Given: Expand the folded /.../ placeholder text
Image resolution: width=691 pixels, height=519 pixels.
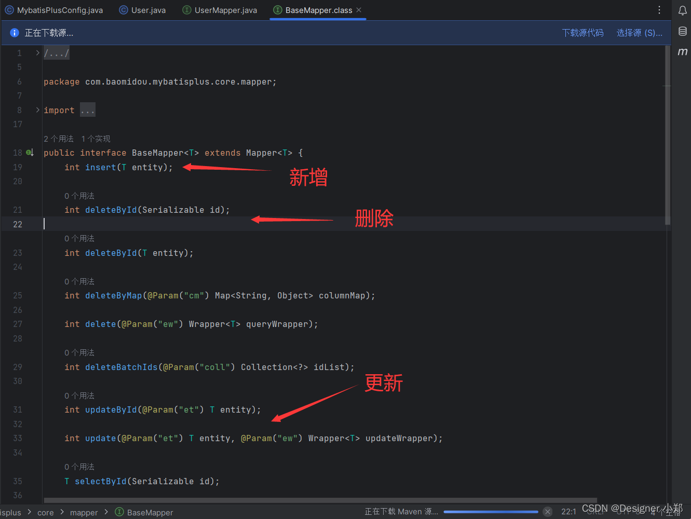Looking at the screenshot, I should click(x=57, y=53).
